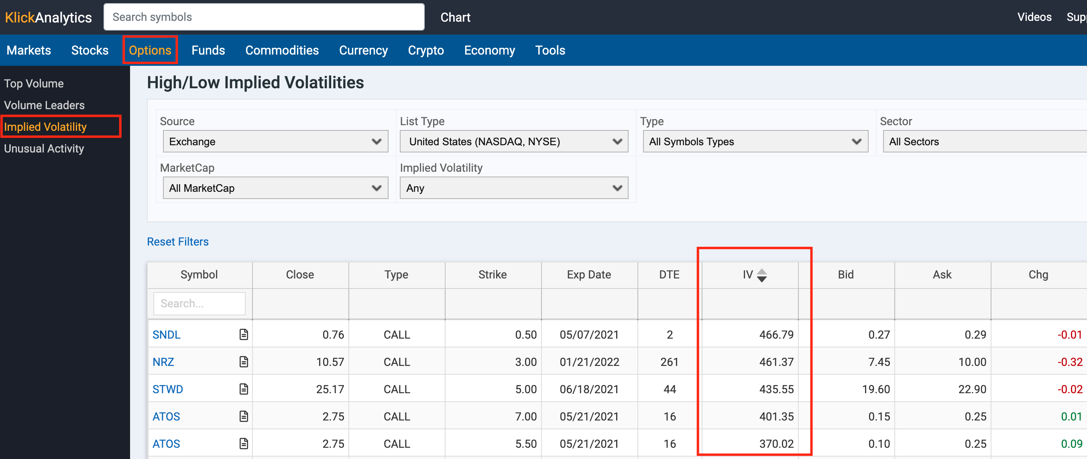Expand the Implied Volatility Any dropdown
This screenshot has width=1087, height=459.
[514, 188]
